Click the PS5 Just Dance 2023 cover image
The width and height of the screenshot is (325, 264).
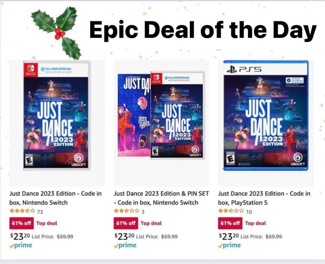click(x=265, y=116)
